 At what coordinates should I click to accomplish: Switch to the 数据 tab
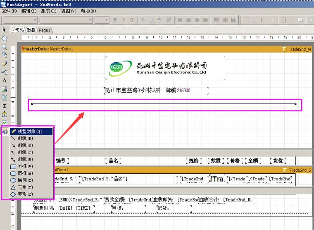[31, 30]
